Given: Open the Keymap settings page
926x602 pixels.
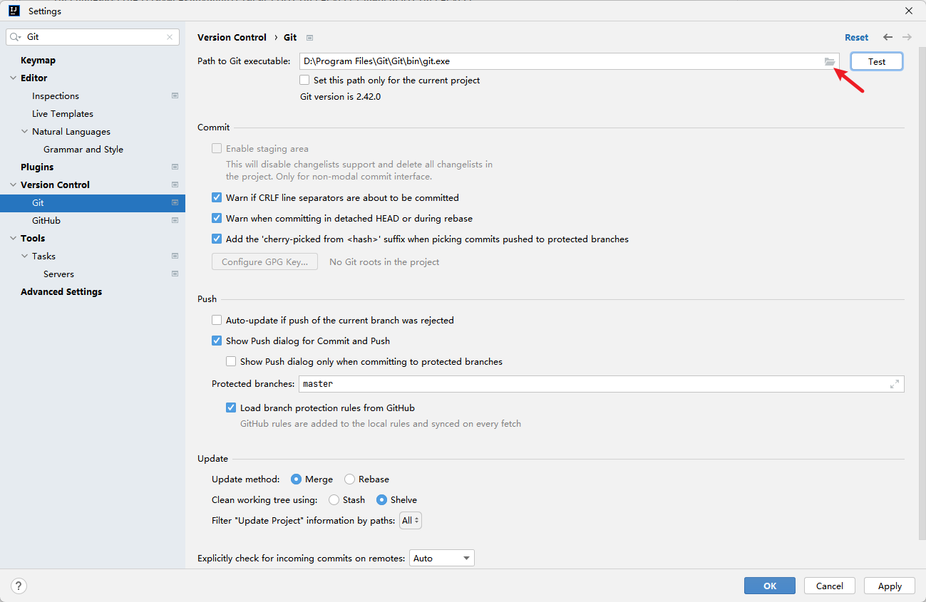Looking at the screenshot, I should click(x=38, y=61).
